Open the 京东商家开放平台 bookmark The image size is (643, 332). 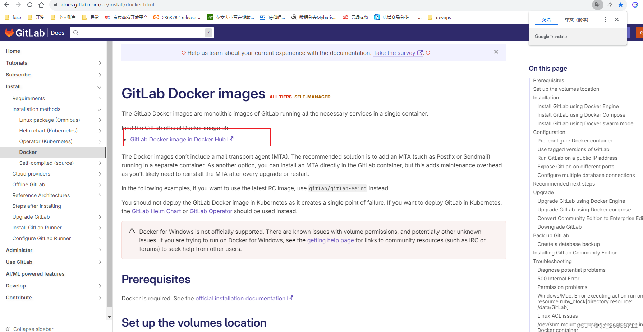point(126,17)
